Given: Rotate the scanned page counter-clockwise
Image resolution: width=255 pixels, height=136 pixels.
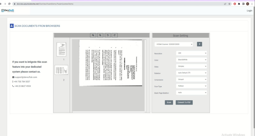Looking at the screenshot, I should coord(107,35).
